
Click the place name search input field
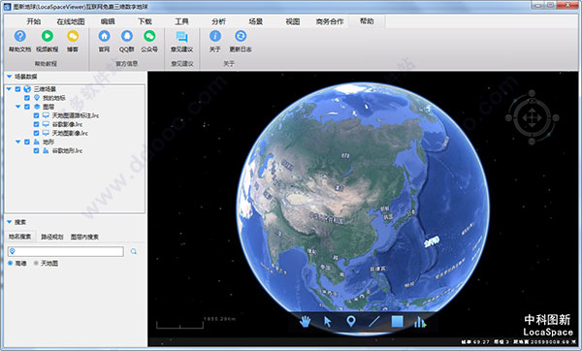pos(66,251)
